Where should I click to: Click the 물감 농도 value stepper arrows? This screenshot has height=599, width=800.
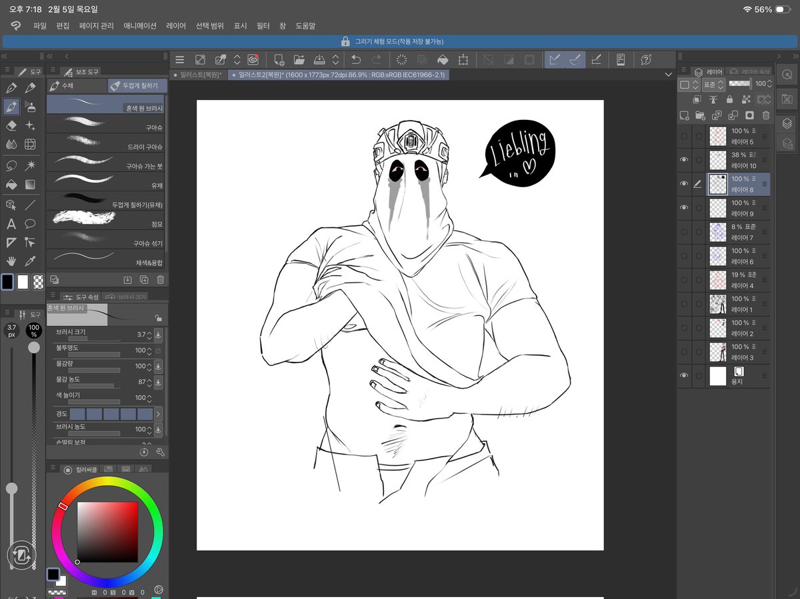tap(149, 382)
